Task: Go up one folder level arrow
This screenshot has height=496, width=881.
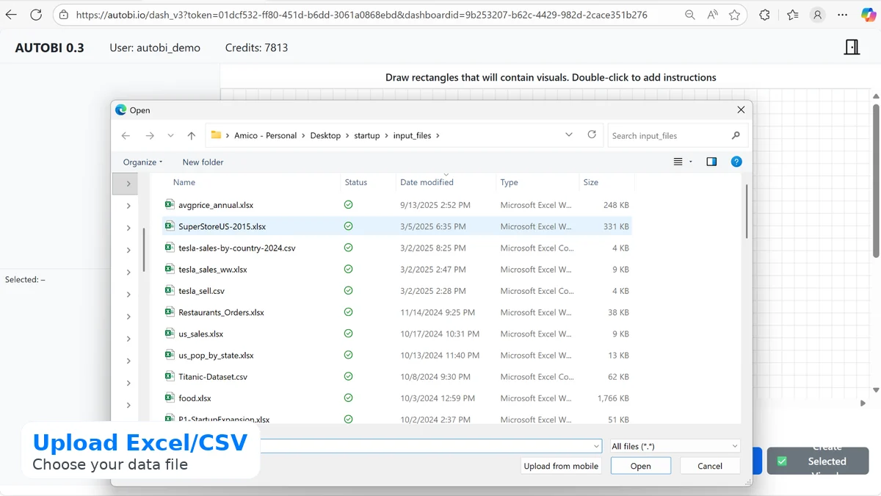Action: coord(192,135)
